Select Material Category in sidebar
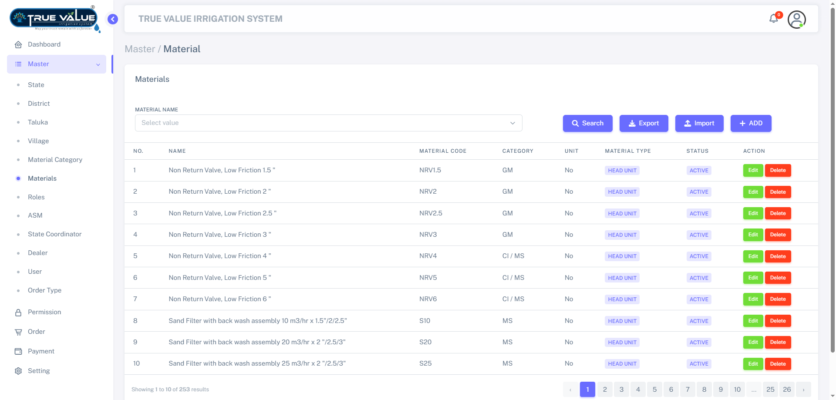The image size is (836, 400). point(55,160)
